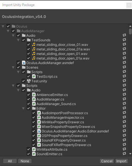Click the folder icon for TestSounds
Image resolution: width=132 pixels, height=166 pixels.
[29, 40]
